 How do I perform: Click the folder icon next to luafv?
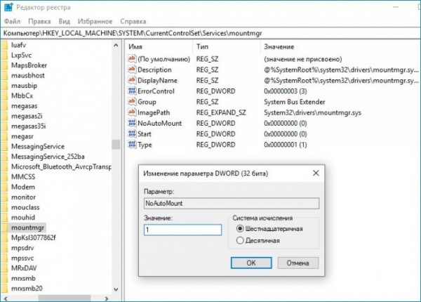[x=5, y=45]
